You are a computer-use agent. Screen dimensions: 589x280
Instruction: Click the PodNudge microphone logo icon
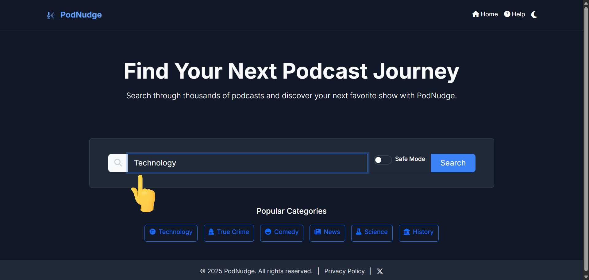[51, 15]
